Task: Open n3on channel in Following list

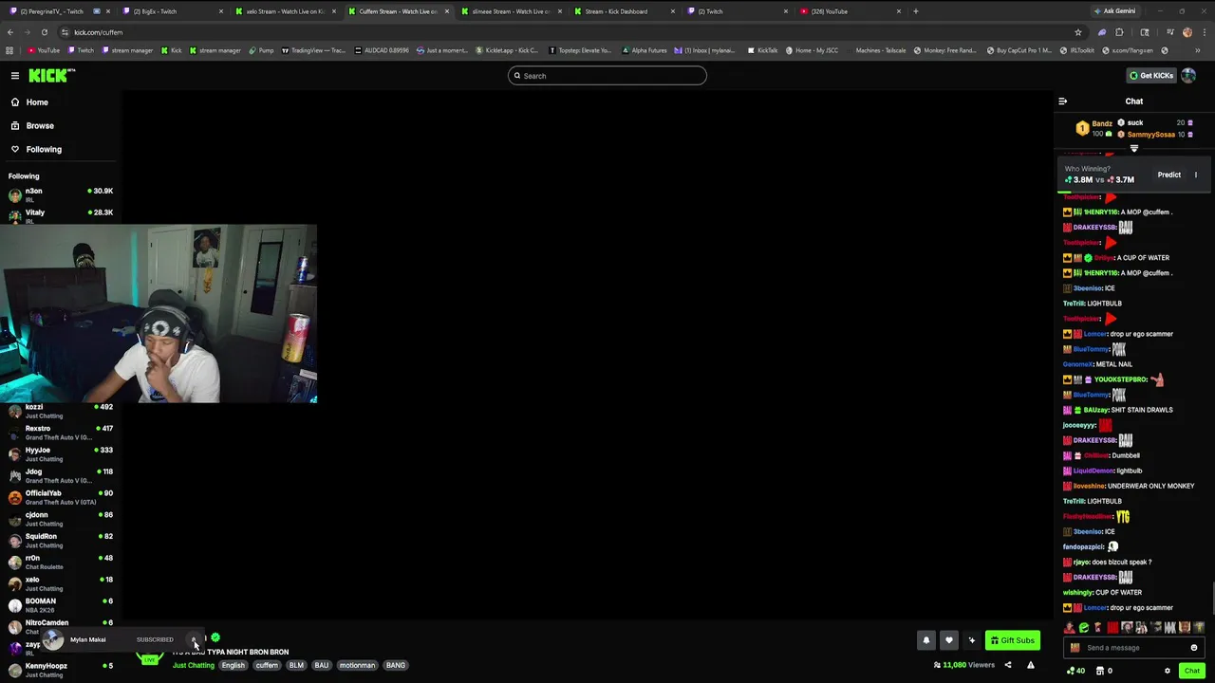Action: point(61,194)
